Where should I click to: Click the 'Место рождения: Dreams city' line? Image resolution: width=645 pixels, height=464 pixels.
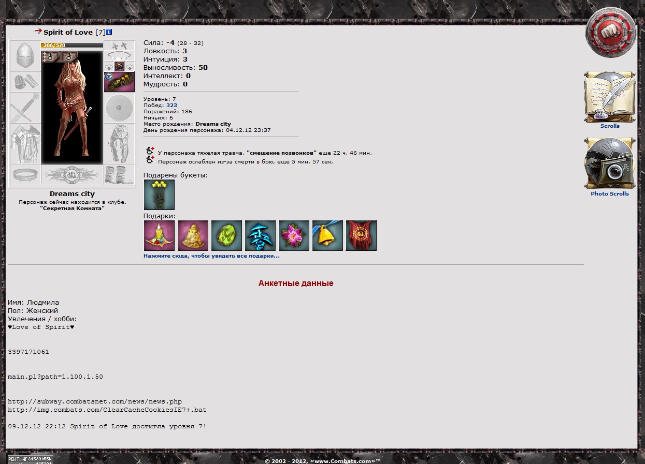pos(187,124)
